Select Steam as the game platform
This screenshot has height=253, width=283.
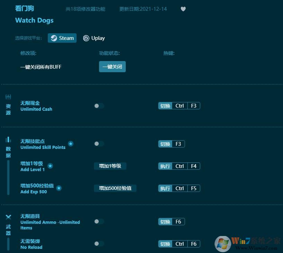[62, 38]
